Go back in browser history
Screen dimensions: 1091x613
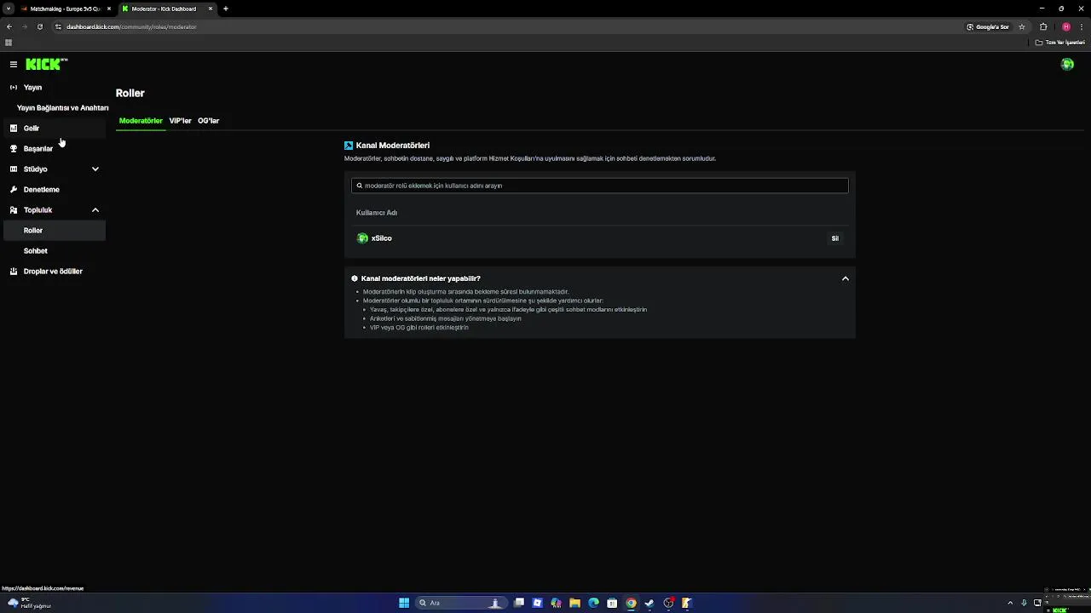(x=9, y=26)
